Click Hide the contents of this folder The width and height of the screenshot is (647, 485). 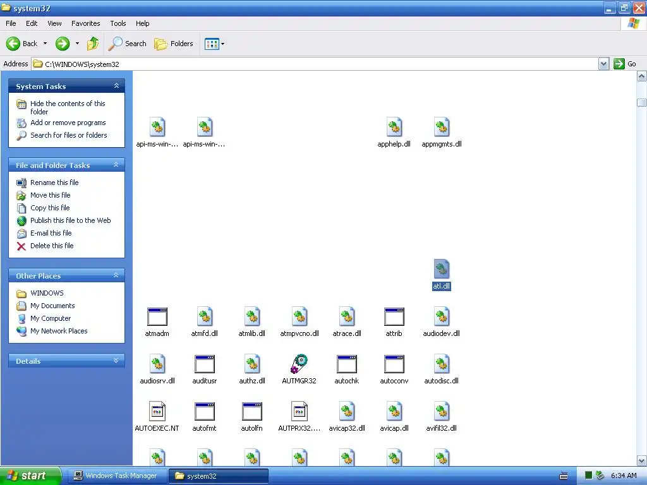pyautogui.click(x=68, y=107)
